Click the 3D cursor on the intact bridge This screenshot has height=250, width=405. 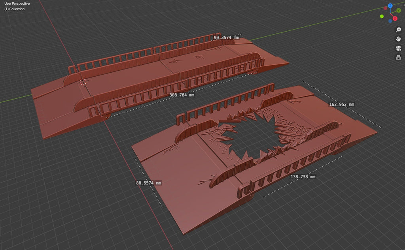83,82
